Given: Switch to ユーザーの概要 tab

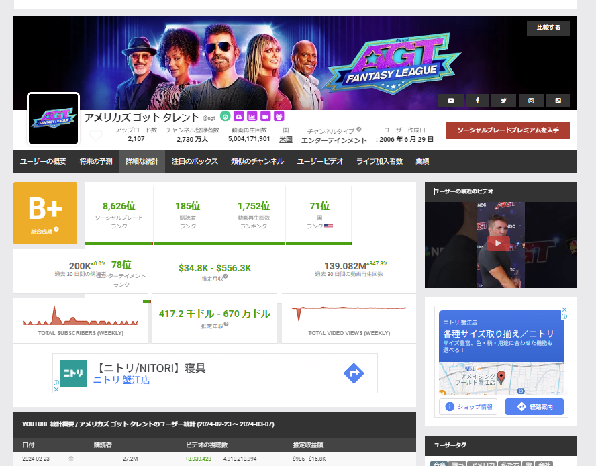Looking at the screenshot, I should (x=43, y=162).
